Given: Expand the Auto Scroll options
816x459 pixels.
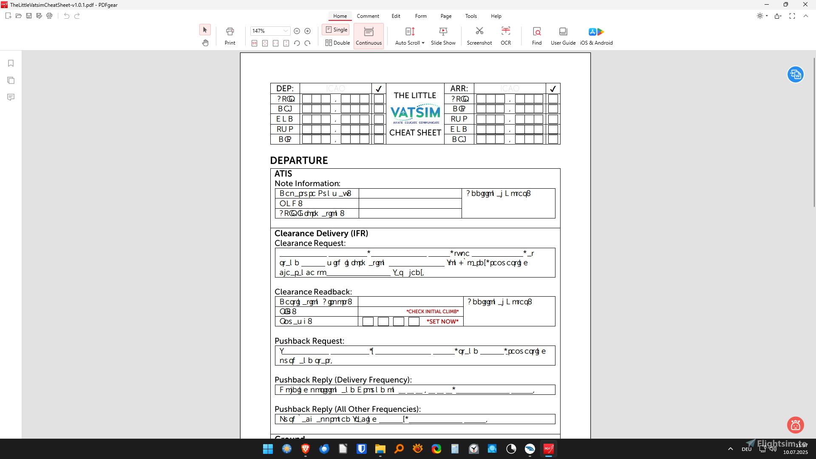Looking at the screenshot, I should coord(423,42).
